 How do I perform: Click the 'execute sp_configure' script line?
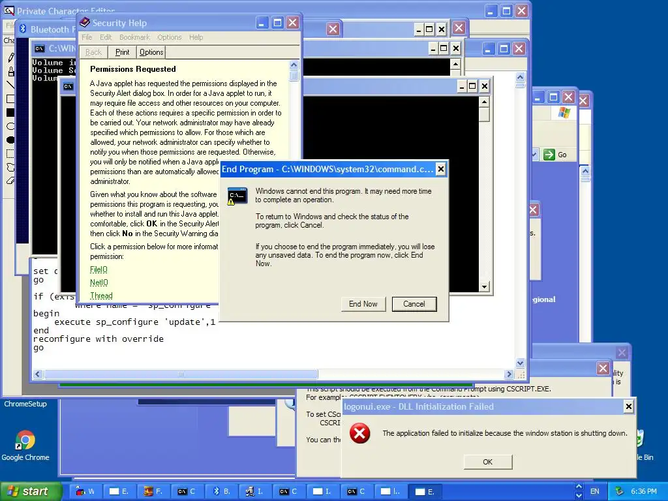click(134, 322)
